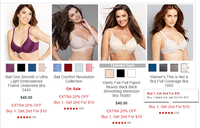
Task: Click the Extended Sizes banner
Action: [x=123, y=65]
